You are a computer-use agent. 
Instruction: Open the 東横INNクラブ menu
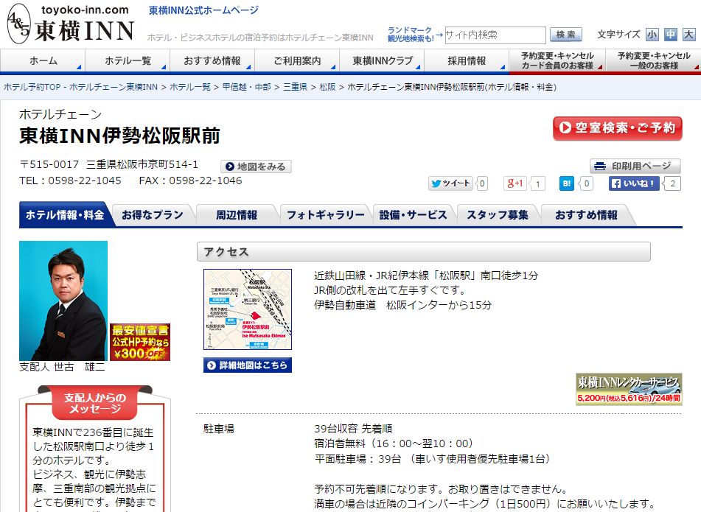[383, 61]
